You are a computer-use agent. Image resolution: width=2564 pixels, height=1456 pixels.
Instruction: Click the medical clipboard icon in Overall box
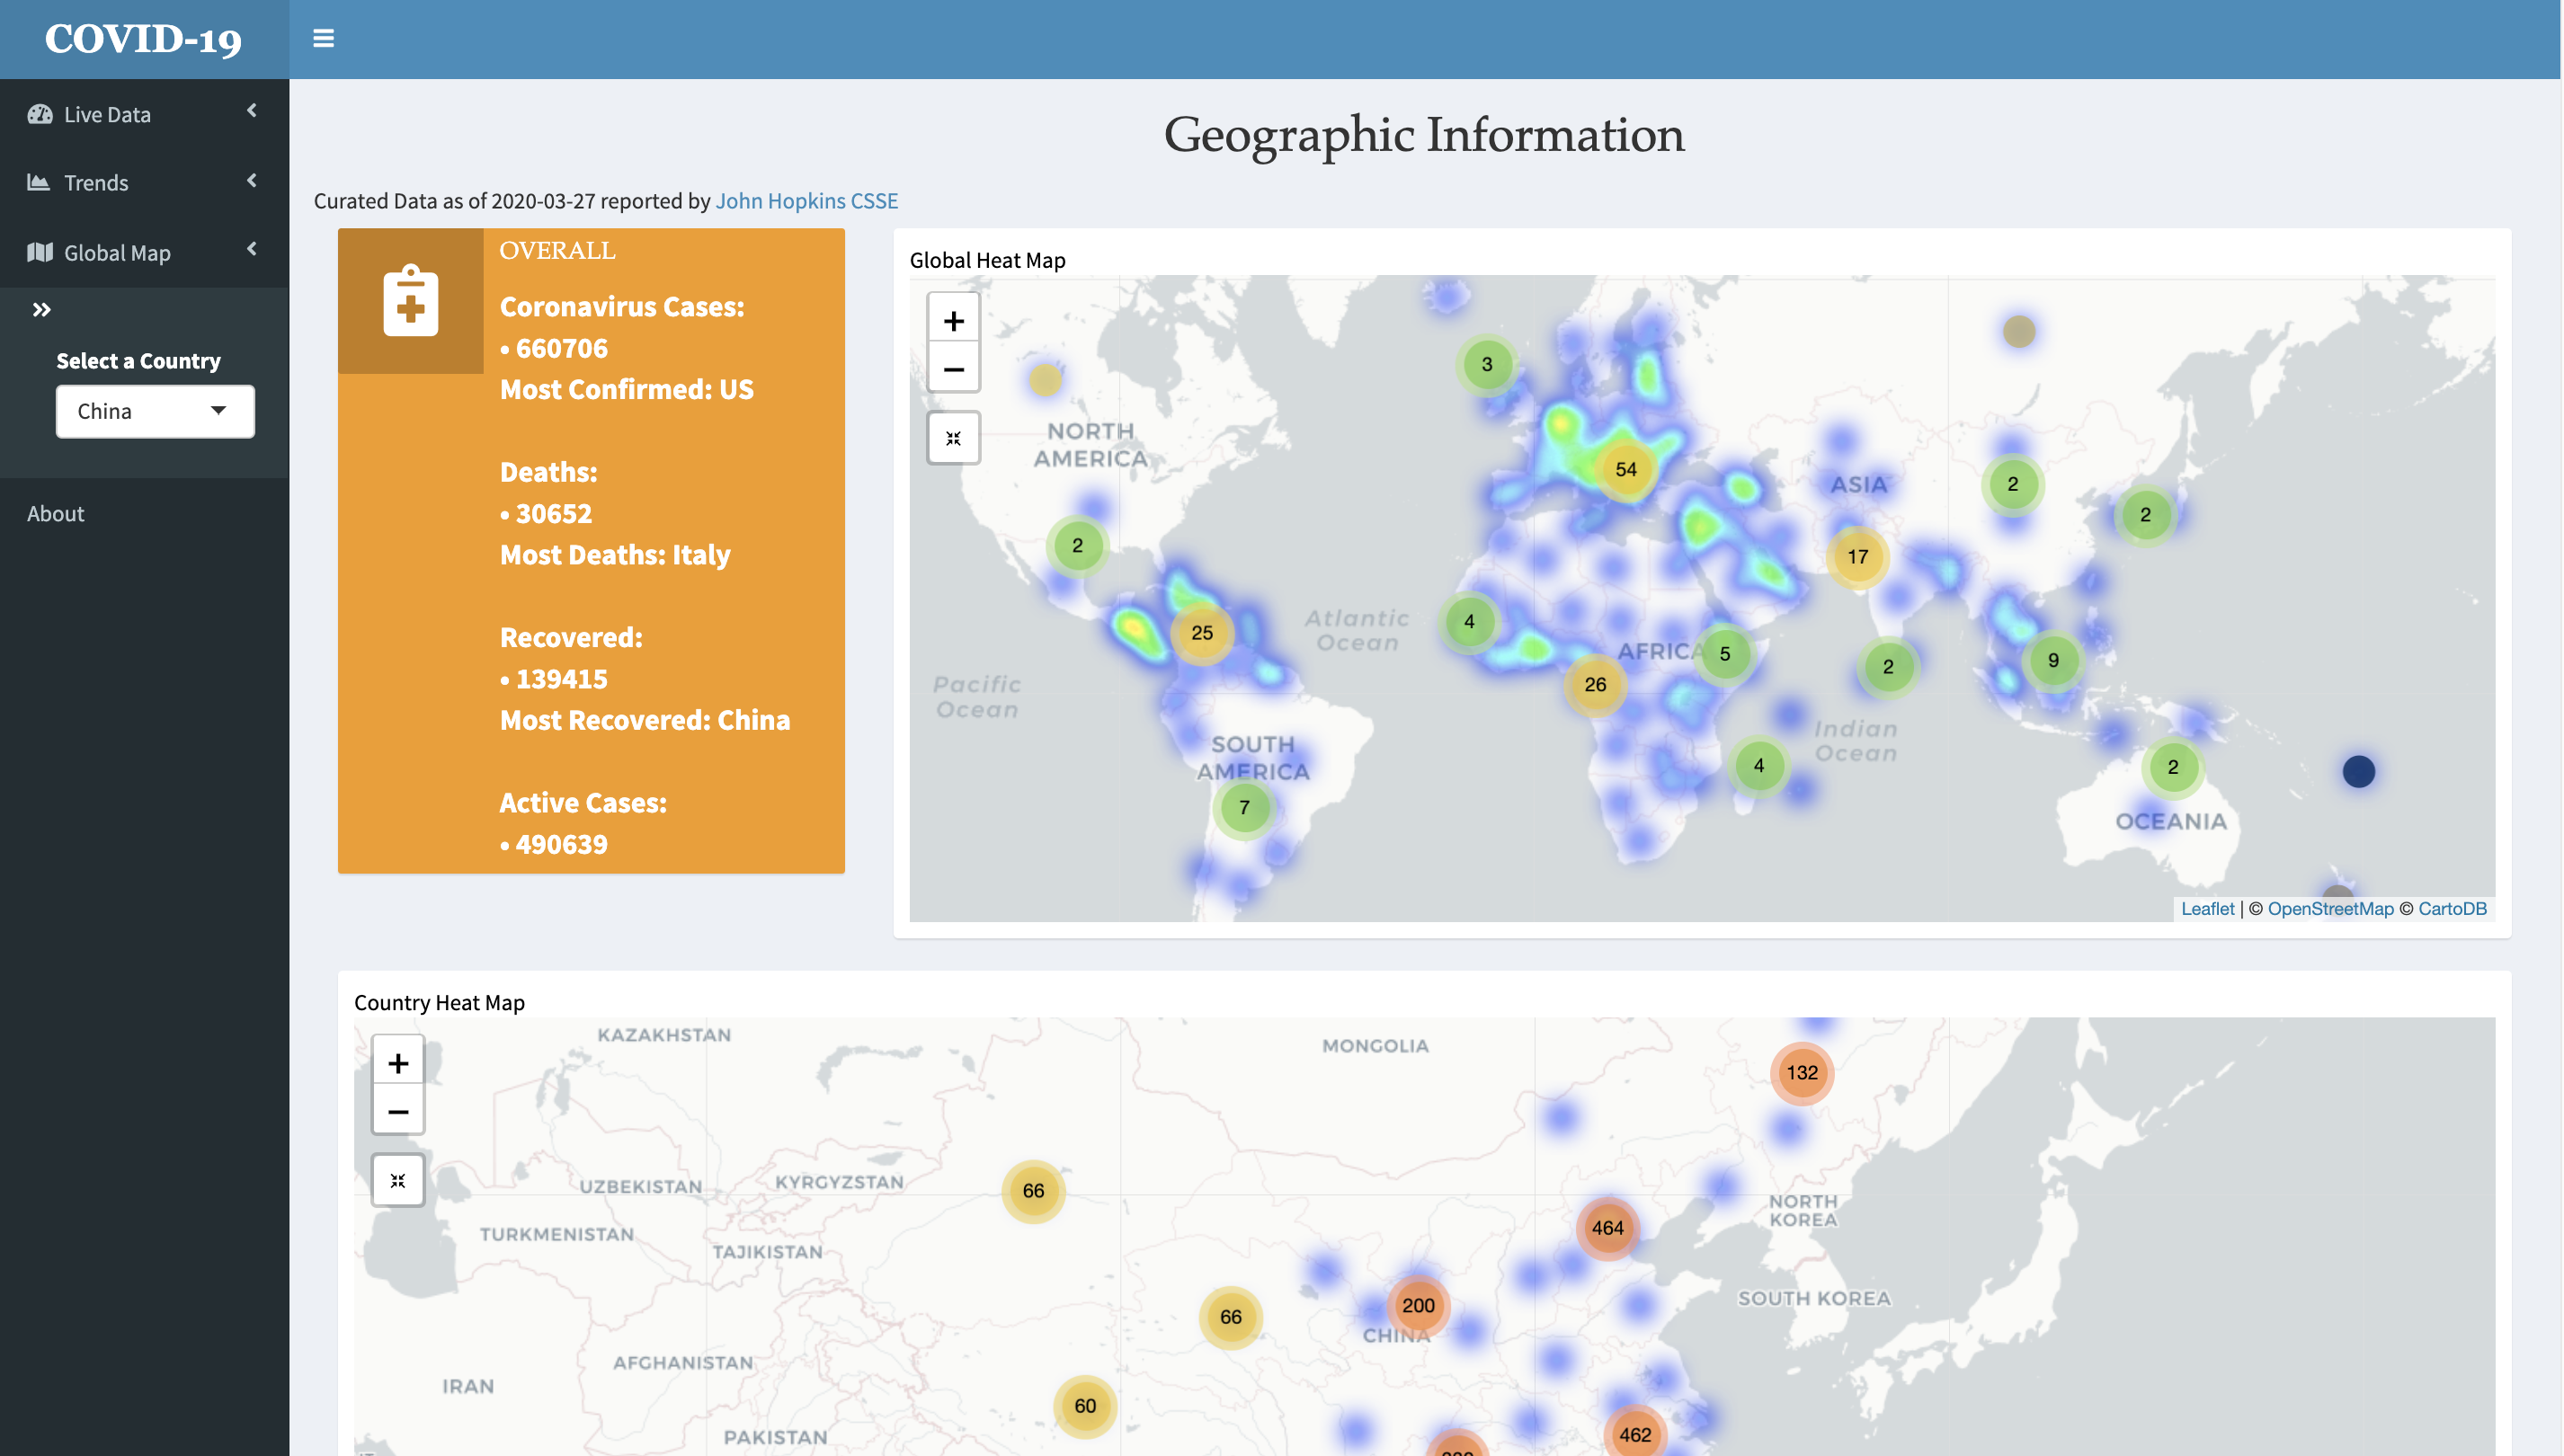411,300
